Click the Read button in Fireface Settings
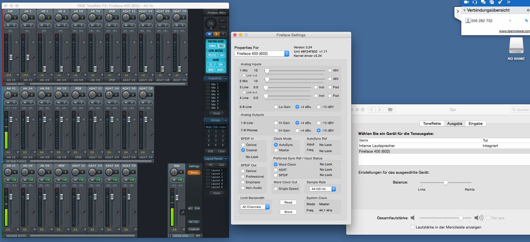 click(288, 202)
